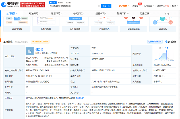
Task: Open the 企业关系 thumbnail card
Action: pos(163,24)
